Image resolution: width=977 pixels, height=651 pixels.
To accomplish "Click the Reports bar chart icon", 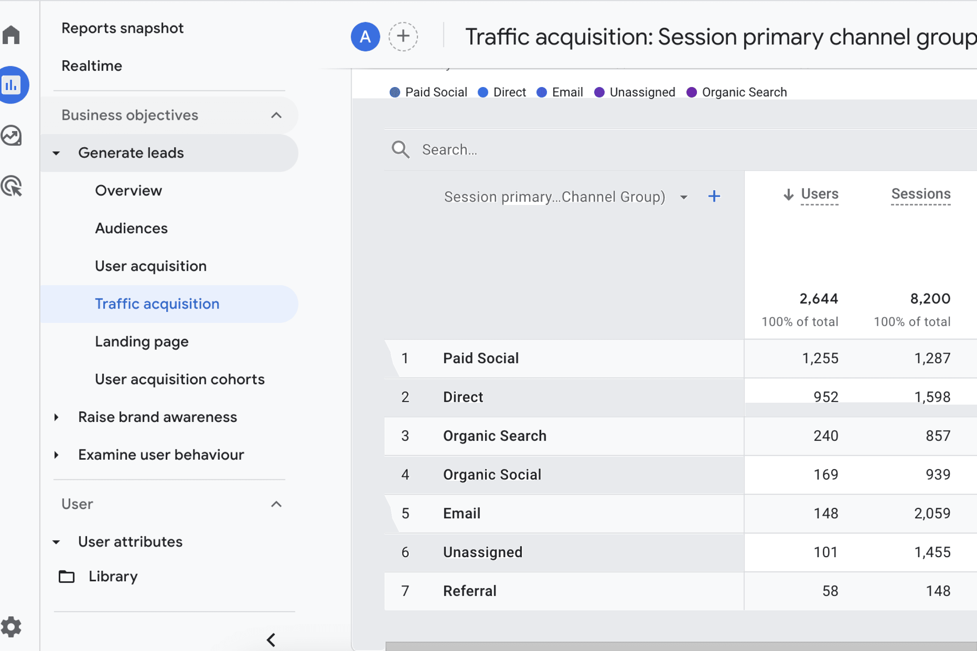I will coord(11,85).
